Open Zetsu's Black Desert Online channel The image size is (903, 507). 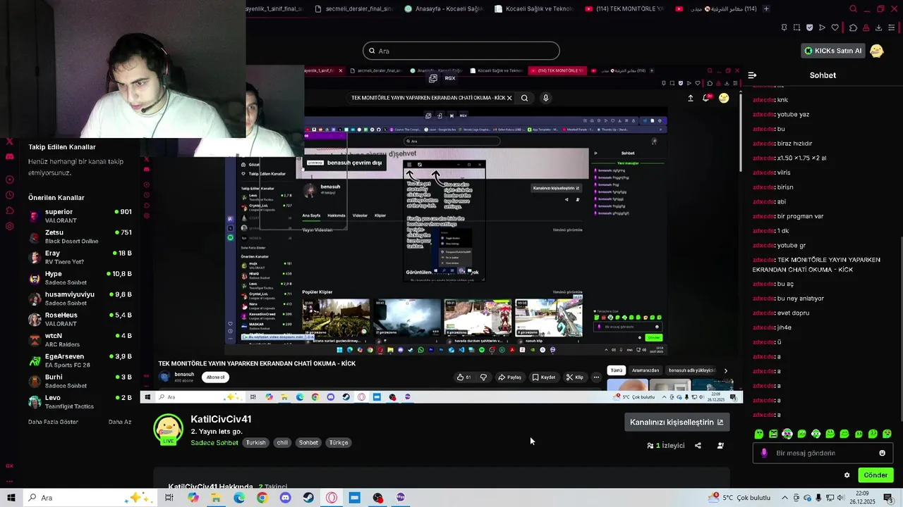80,237
